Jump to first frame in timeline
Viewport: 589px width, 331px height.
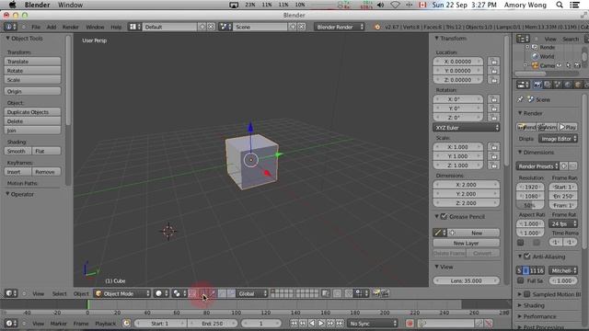(x=294, y=323)
